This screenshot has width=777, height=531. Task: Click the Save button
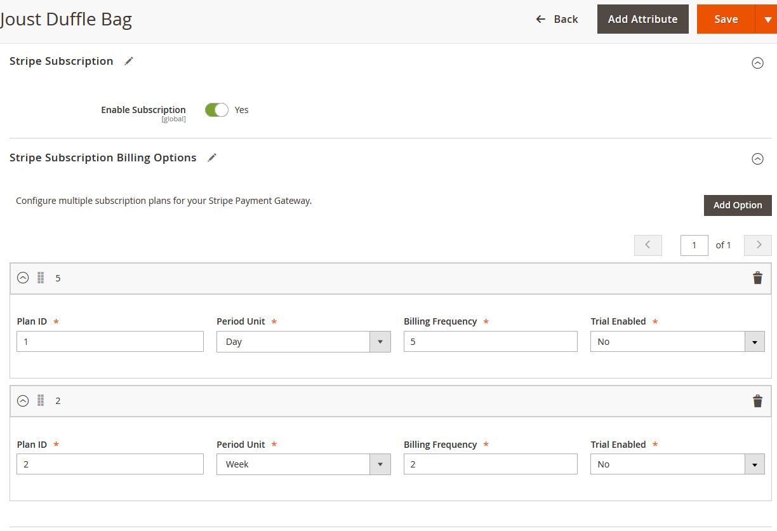(726, 19)
